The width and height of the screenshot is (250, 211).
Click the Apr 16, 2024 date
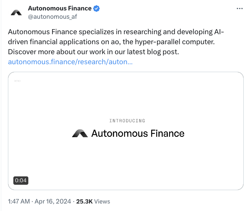(53, 201)
